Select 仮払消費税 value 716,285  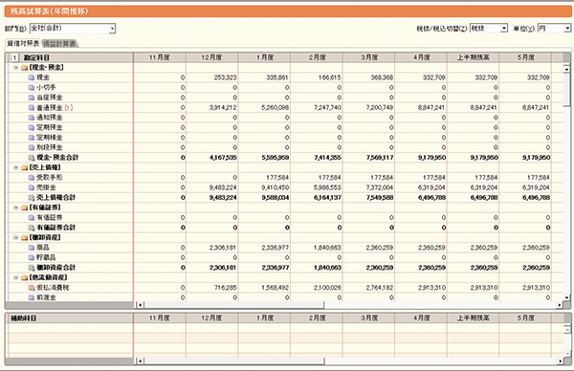(225, 288)
